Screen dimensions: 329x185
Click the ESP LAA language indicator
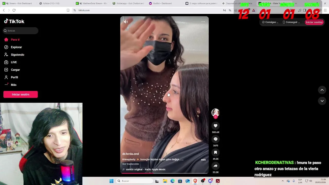click(x=300, y=181)
